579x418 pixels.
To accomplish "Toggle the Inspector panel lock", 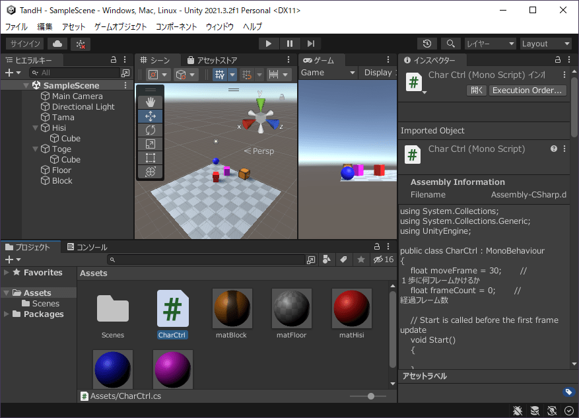I will point(558,60).
